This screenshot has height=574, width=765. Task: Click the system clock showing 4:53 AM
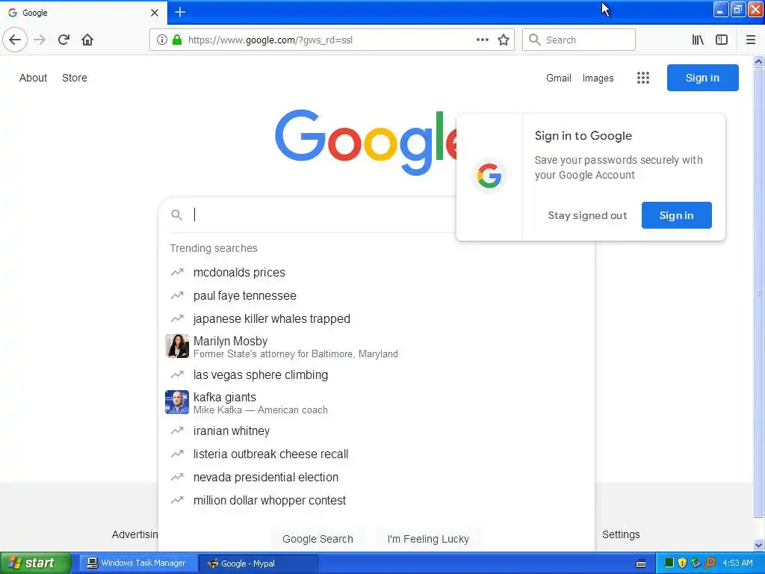coord(737,563)
